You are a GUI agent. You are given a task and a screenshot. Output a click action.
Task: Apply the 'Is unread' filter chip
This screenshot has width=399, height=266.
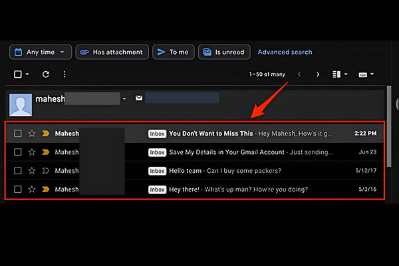click(224, 52)
